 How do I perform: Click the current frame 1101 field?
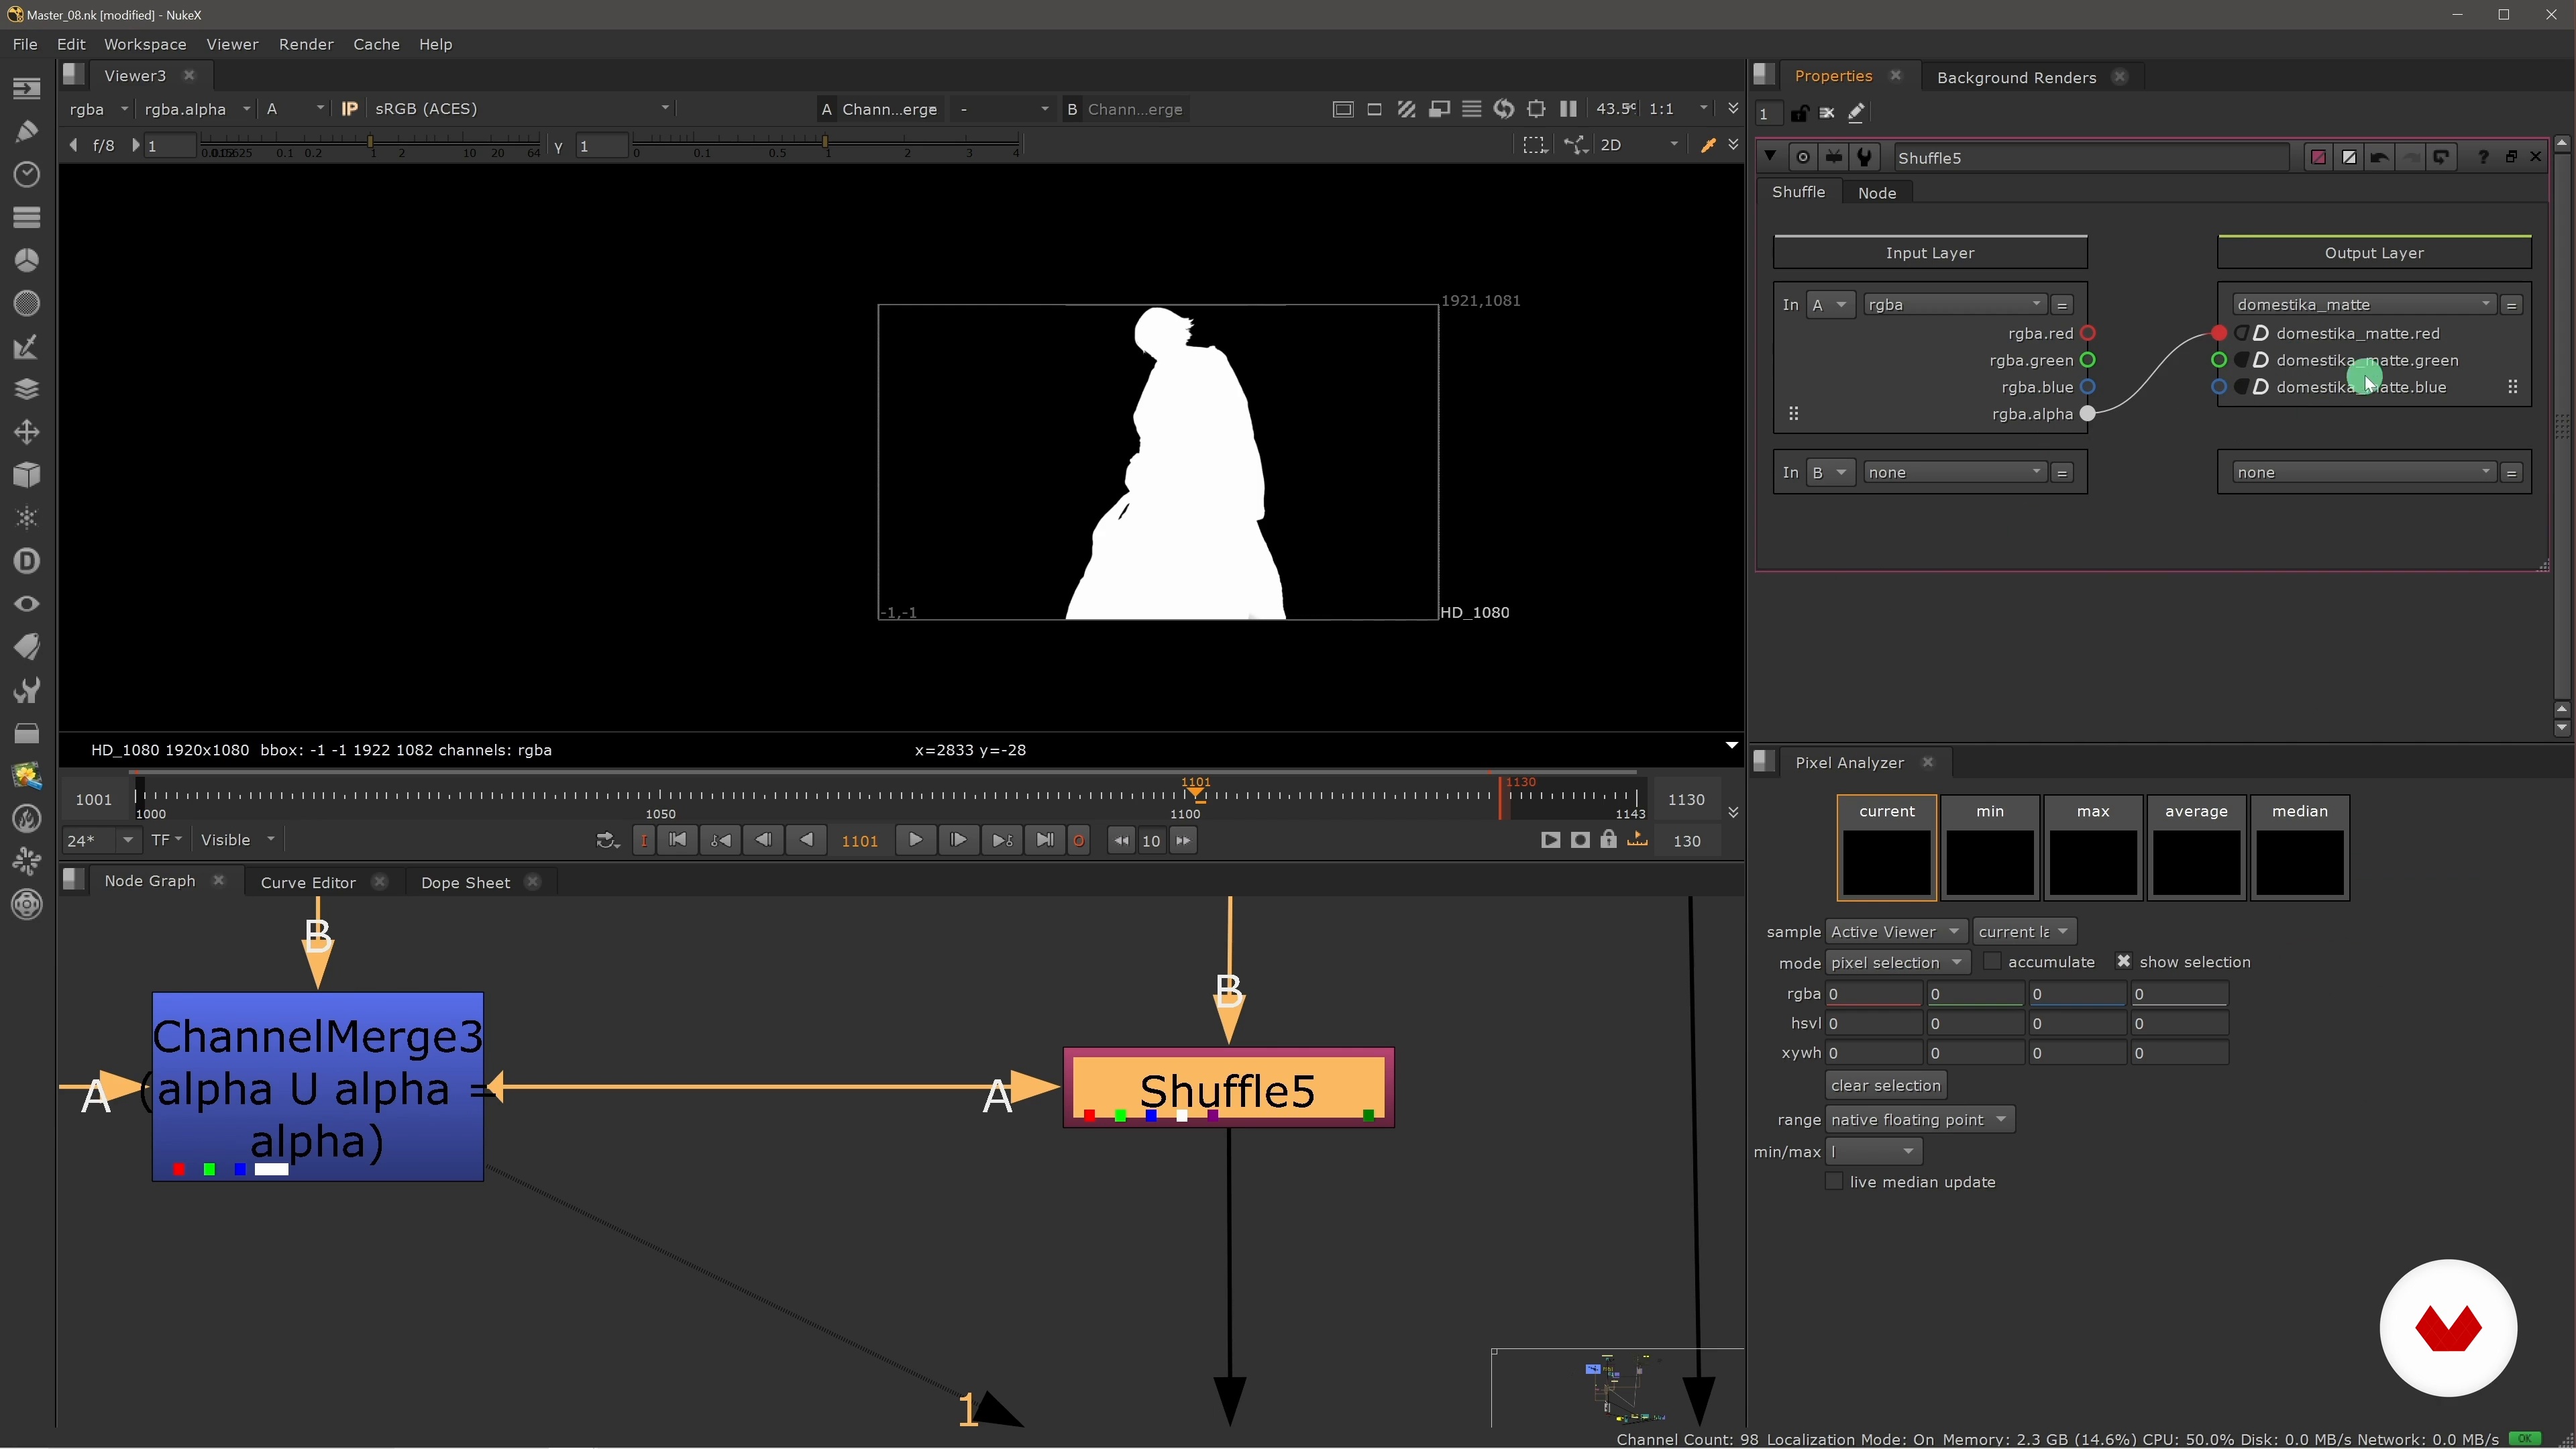tap(860, 842)
